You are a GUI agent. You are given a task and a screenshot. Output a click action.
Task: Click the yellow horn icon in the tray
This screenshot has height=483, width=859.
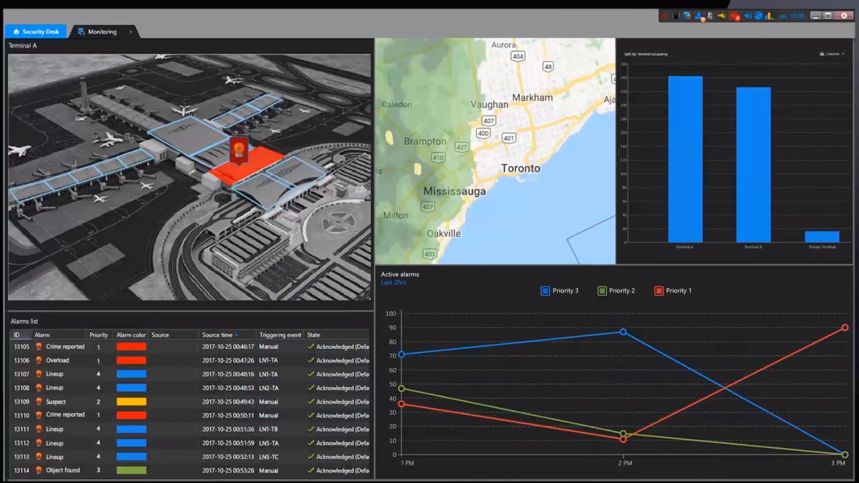tap(721, 16)
